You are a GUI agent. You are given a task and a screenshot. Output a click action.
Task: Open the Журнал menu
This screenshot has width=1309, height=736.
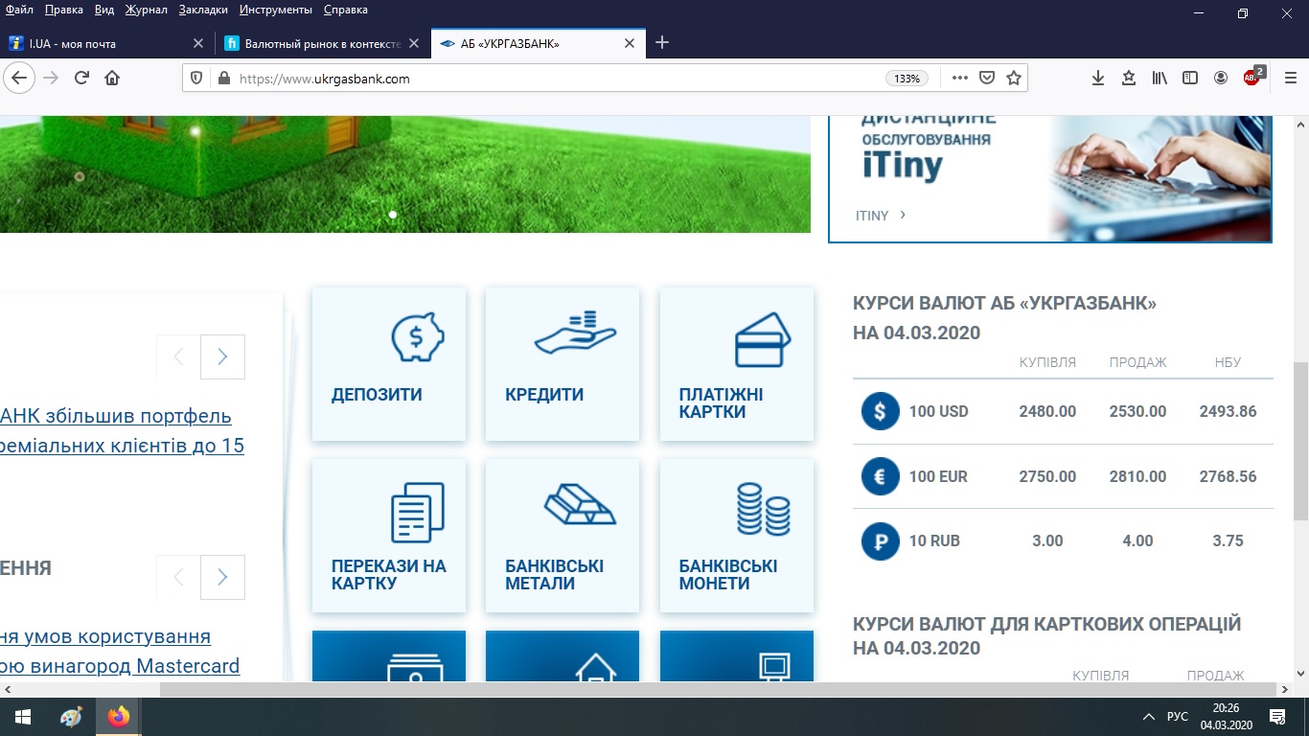tap(147, 10)
